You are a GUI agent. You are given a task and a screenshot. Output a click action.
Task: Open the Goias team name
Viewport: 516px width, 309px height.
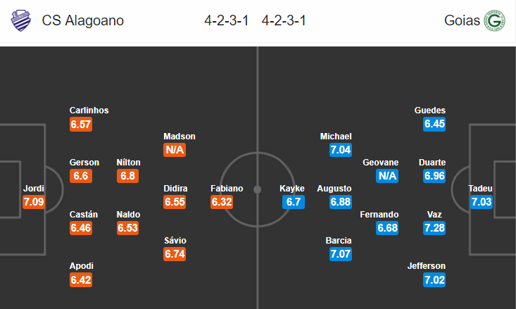point(462,20)
